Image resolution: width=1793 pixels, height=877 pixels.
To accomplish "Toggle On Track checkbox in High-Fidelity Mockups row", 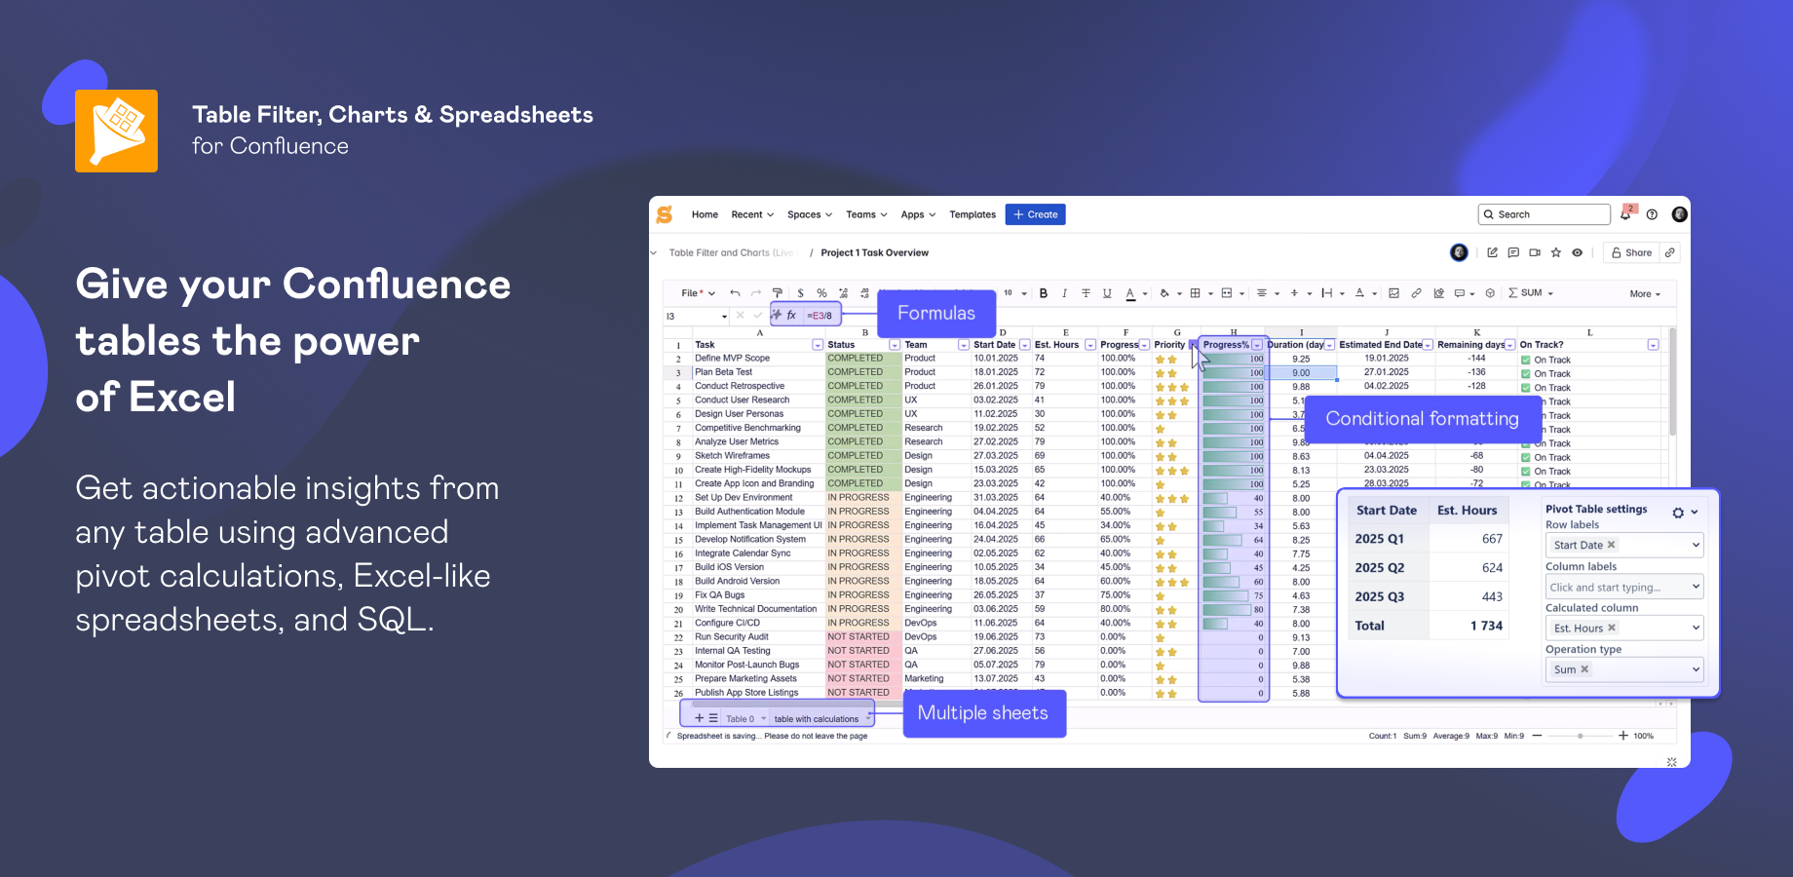I will 1526,472.
